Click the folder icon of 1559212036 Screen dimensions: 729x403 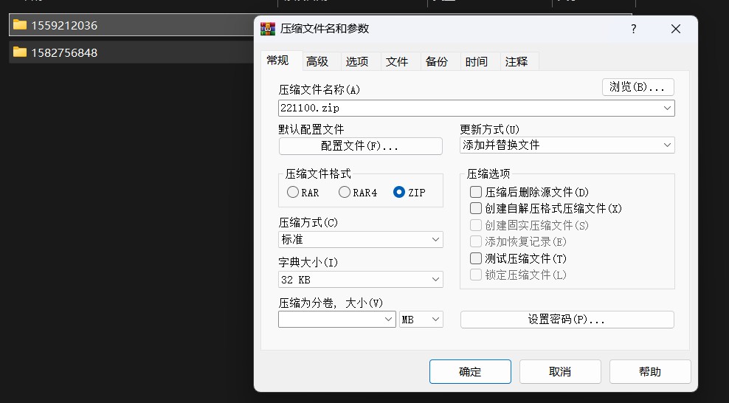click(x=19, y=24)
